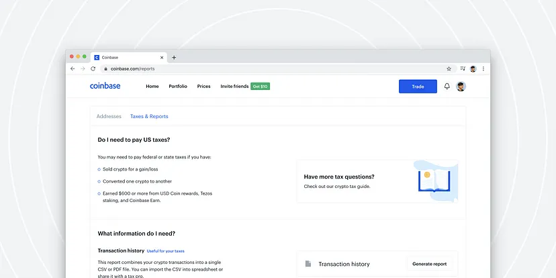Go to Home in navigation
556x278 pixels.
tap(152, 86)
